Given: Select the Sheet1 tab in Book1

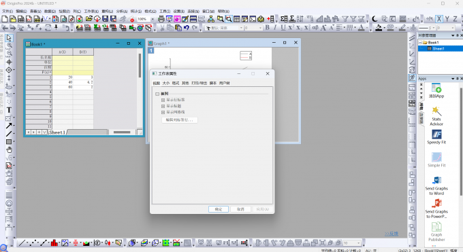Looking at the screenshot, I should [57, 132].
